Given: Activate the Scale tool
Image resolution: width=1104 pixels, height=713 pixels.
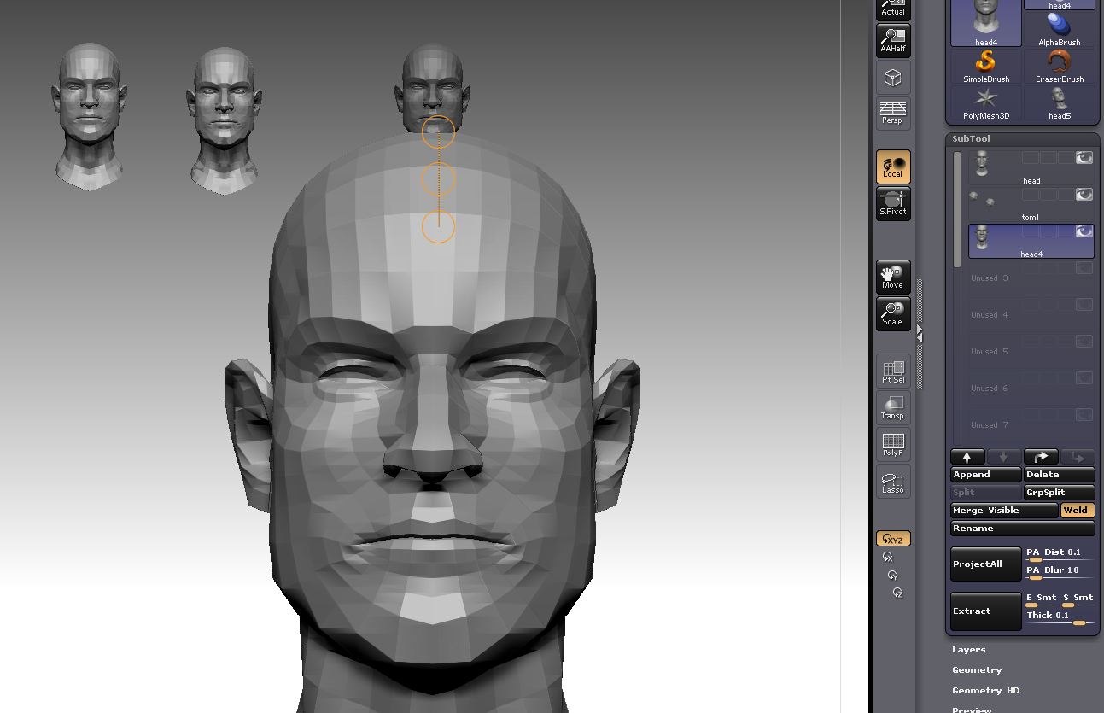Looking at the screenshot, I should pos(892,314).
